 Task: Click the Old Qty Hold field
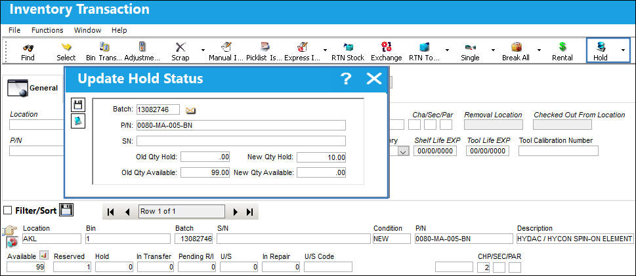coord(205,157)
